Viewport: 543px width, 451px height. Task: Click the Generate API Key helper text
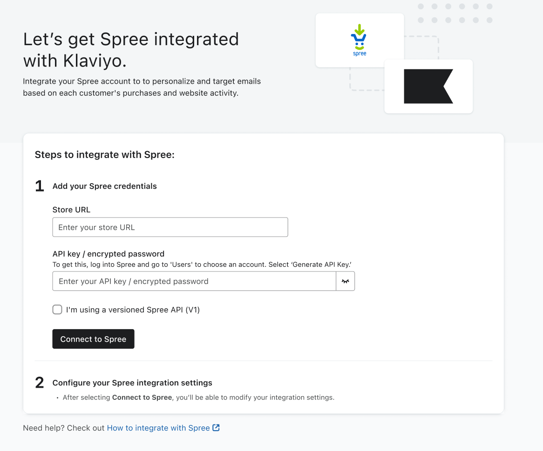(202, 265)
